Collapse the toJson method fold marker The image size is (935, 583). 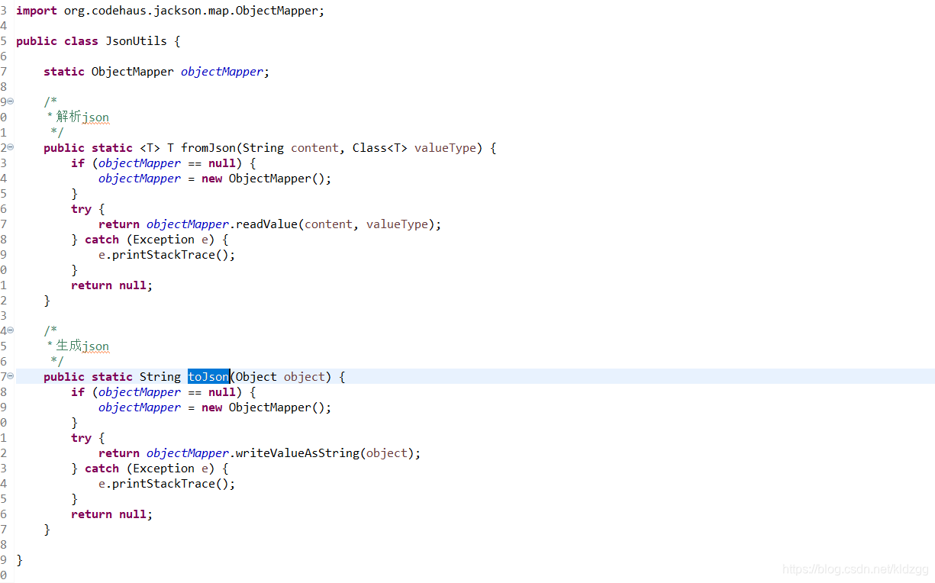(10, 376)
